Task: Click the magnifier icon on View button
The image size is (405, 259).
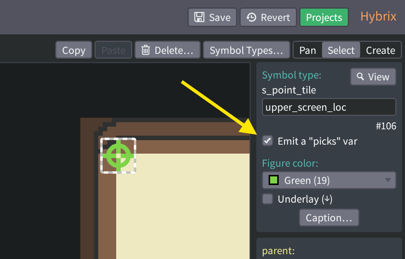Action: (361, 77)
